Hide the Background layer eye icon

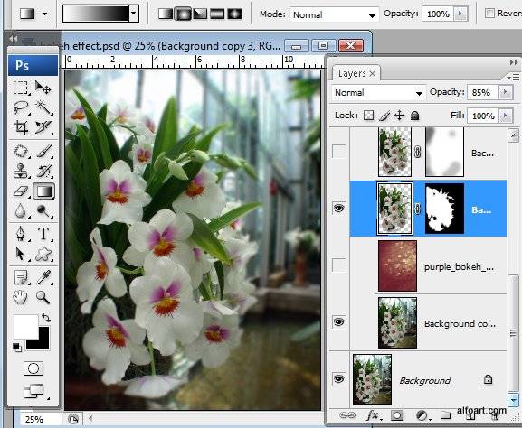coord(339,379)
